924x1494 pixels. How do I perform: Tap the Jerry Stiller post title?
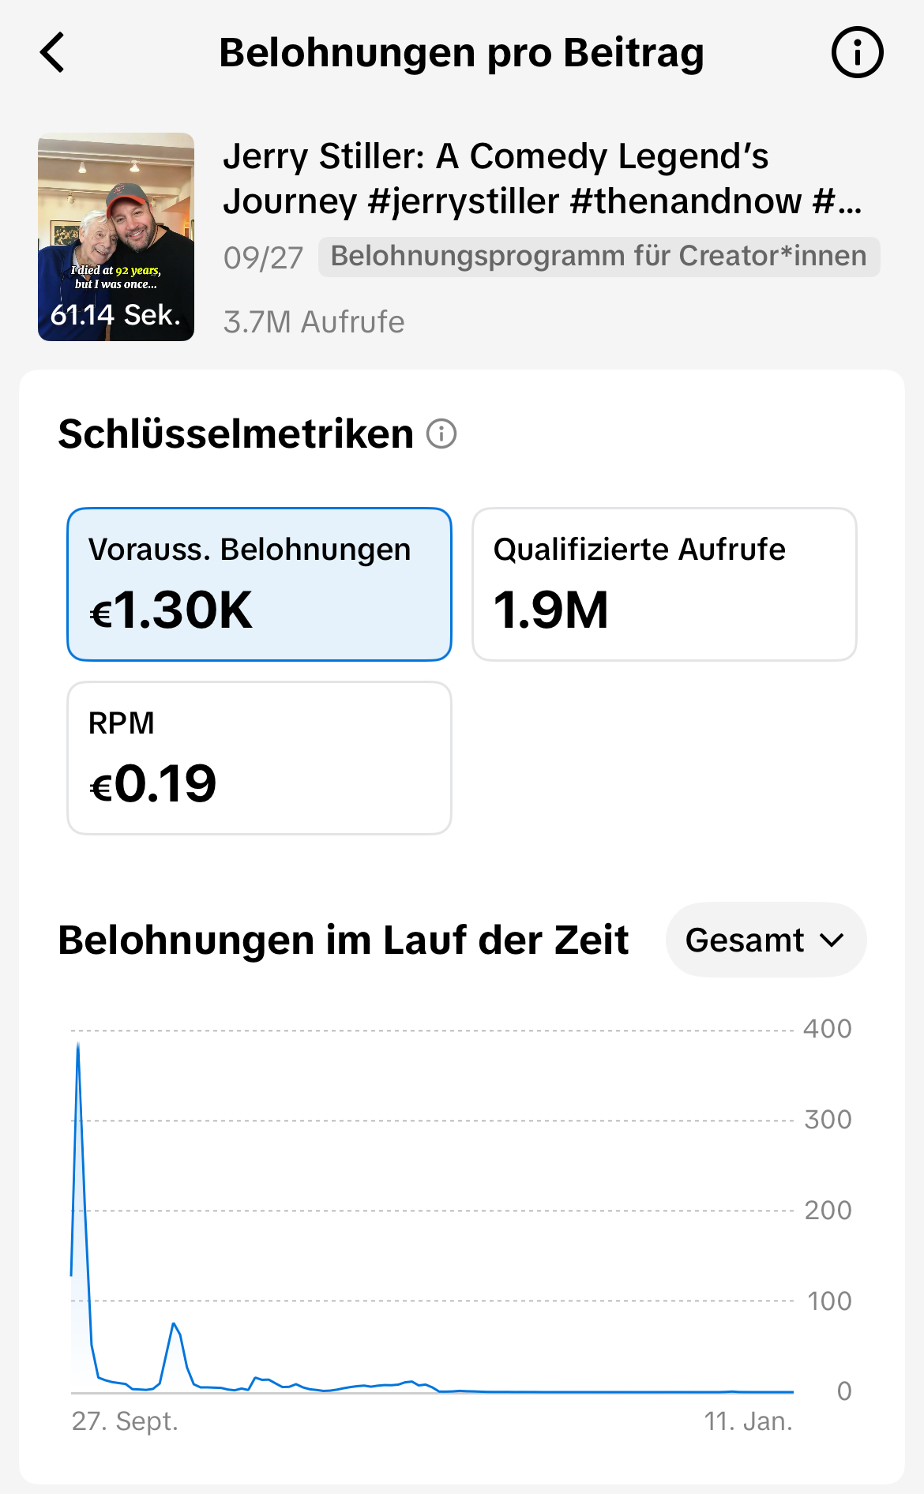[542, 178]
